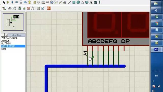Click the A1 wire label

coord(85,53)
